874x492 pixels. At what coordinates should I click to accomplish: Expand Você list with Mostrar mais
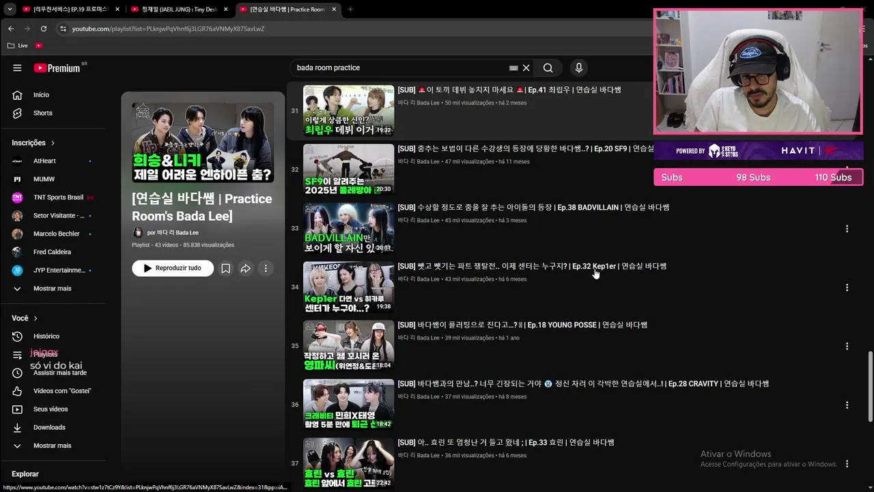pyautogui.click(x=53, y=446)
